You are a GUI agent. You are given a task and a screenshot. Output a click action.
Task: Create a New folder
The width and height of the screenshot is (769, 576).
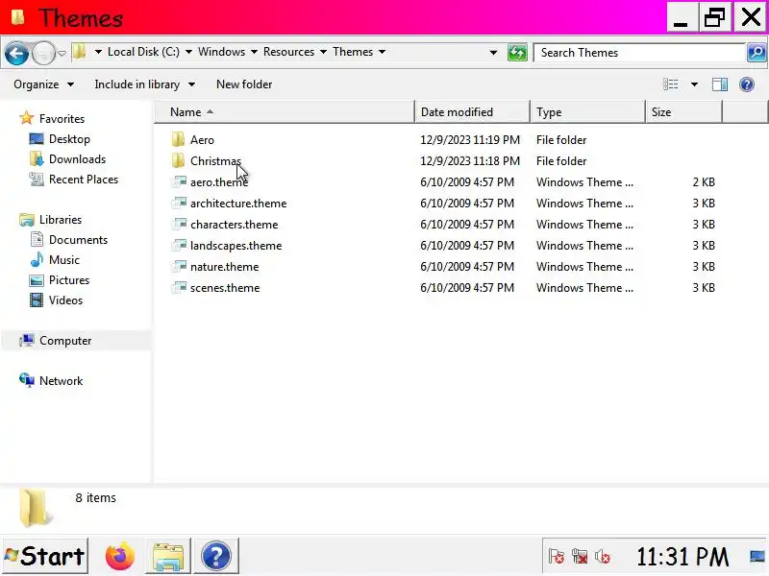[244, 84]
